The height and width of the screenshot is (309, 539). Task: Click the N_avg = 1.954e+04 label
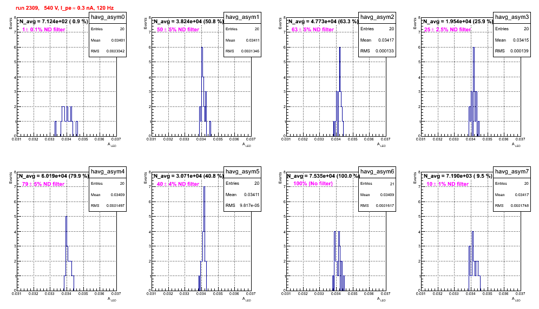coord(457,21)
